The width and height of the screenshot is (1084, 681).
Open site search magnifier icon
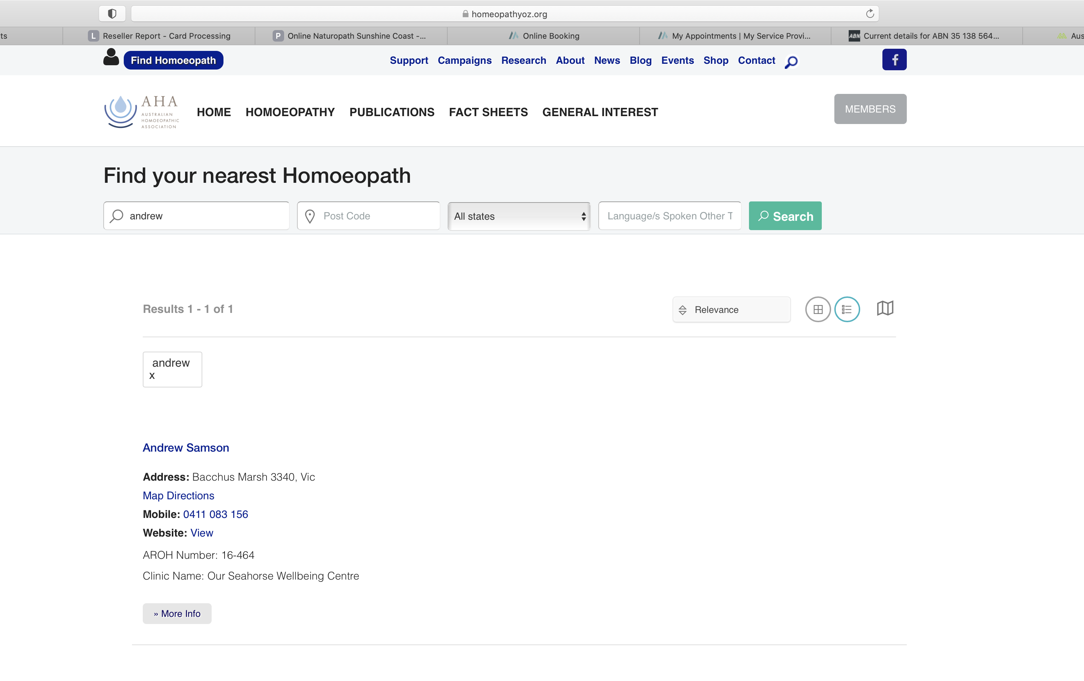791,62
